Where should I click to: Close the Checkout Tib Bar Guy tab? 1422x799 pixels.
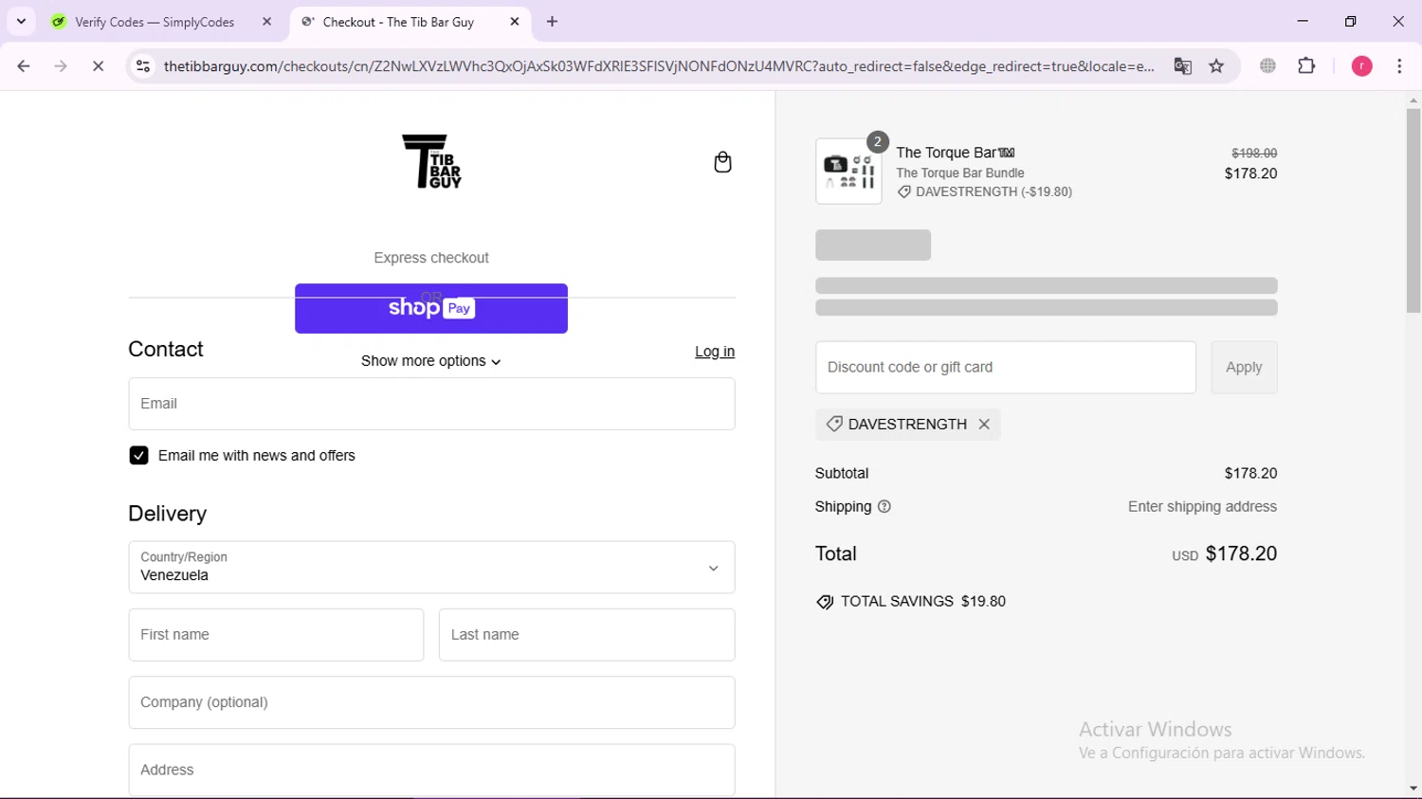(515, 22)
